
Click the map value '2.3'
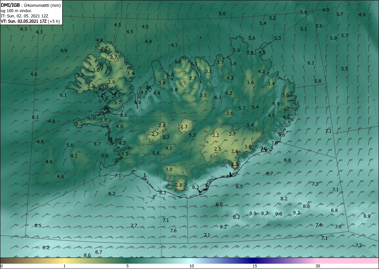184,126
